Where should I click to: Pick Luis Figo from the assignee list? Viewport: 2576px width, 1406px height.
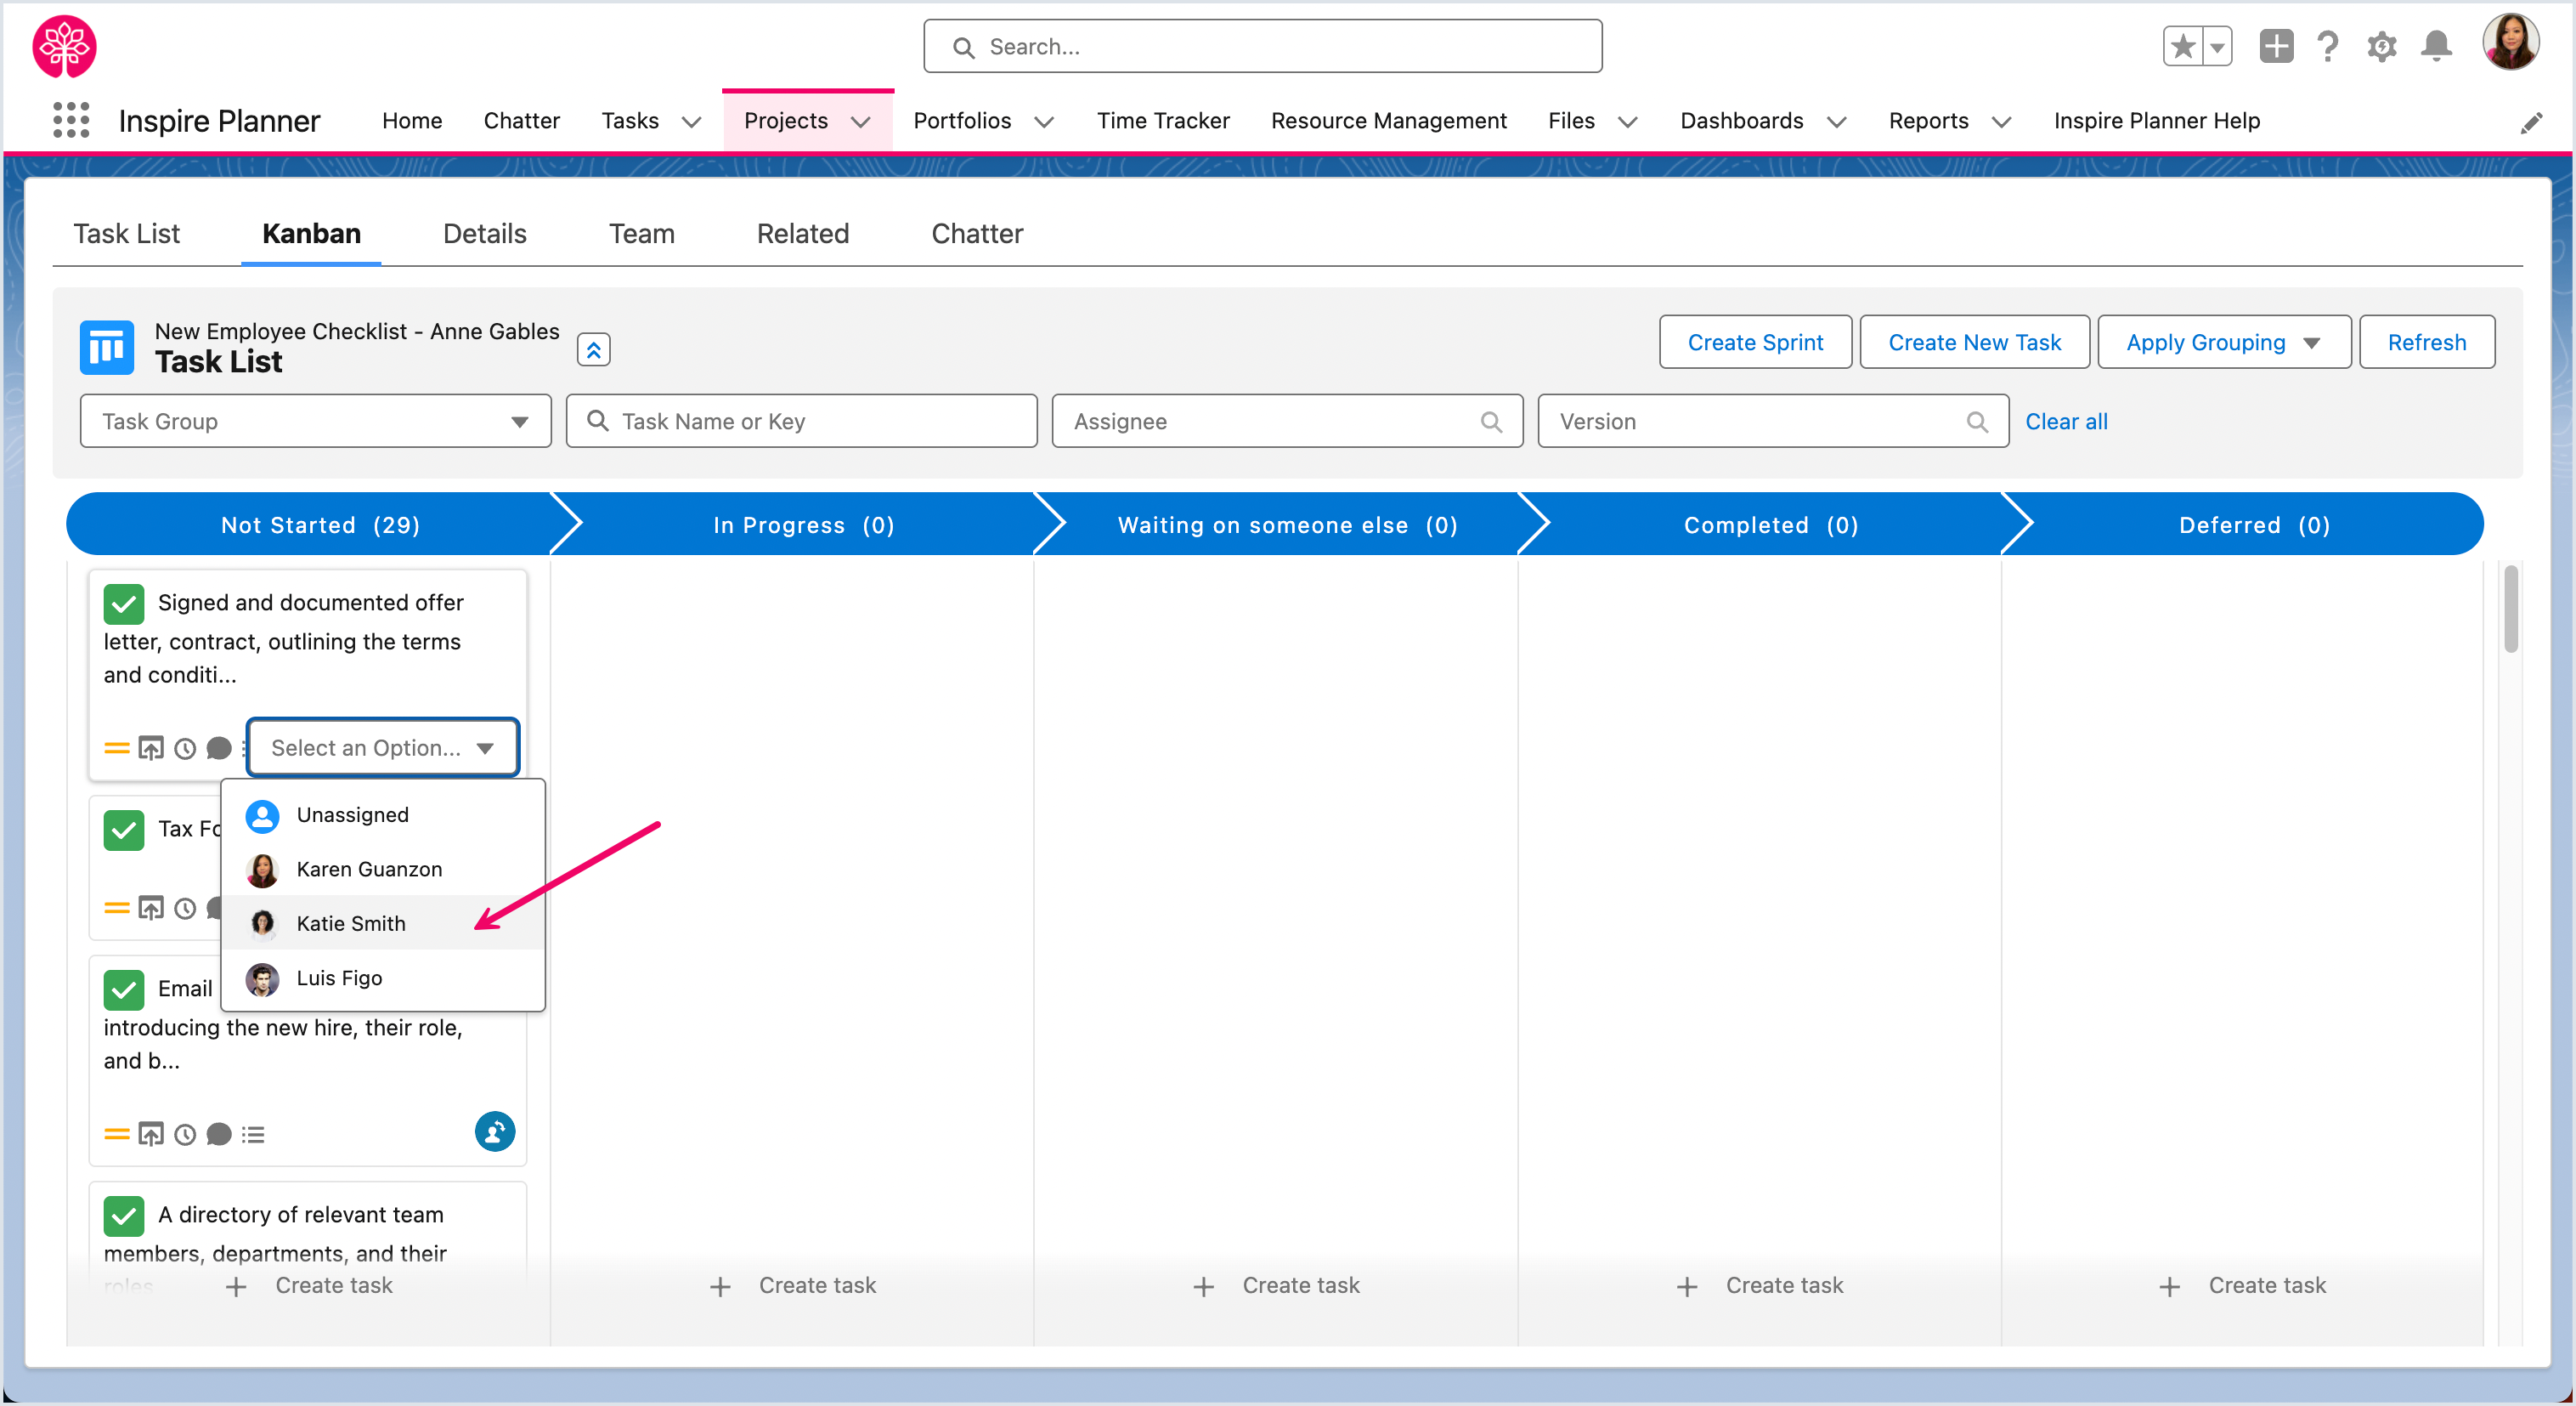[x=383, y=978]
